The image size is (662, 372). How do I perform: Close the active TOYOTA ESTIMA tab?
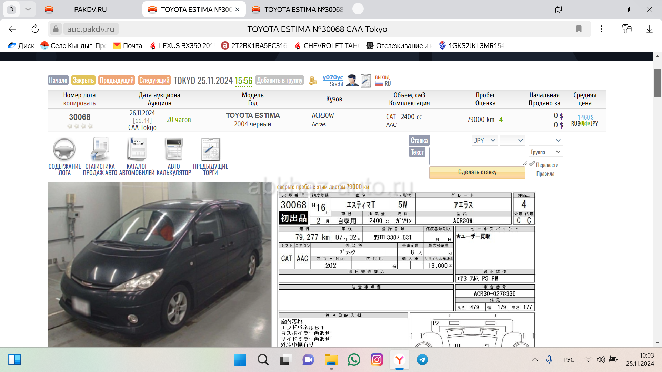(237, 9)
